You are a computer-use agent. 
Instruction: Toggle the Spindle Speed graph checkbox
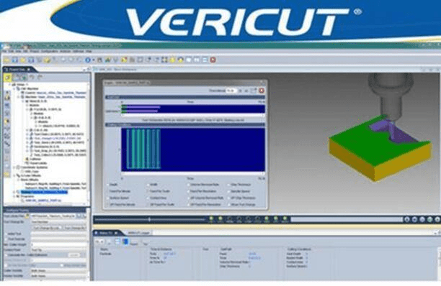(229, 191)
